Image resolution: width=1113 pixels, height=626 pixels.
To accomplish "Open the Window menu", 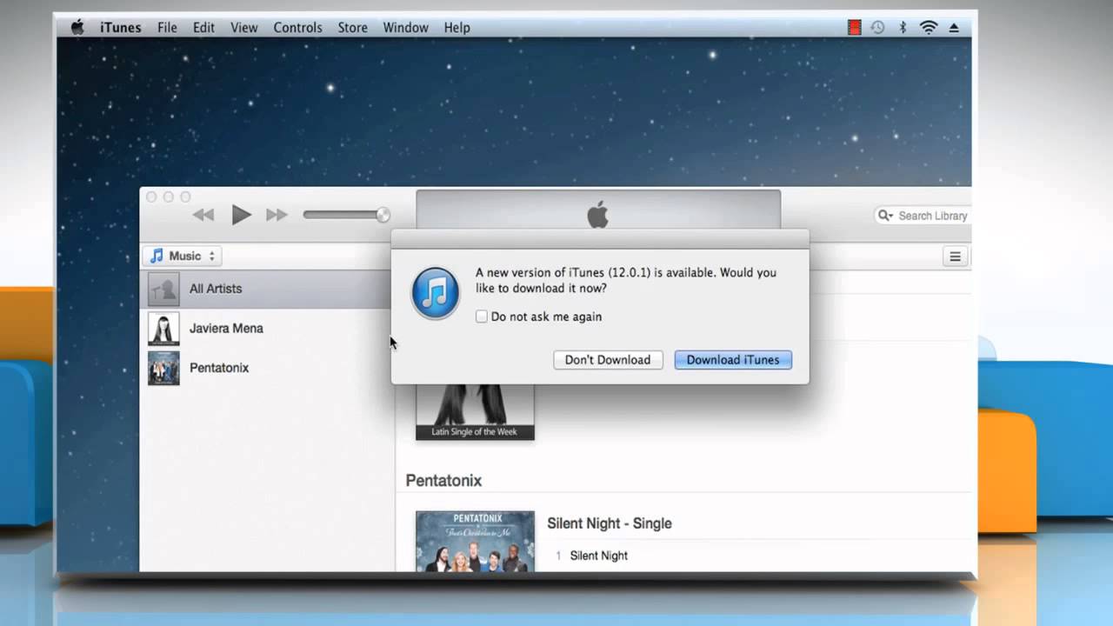I will click(405, 27).
